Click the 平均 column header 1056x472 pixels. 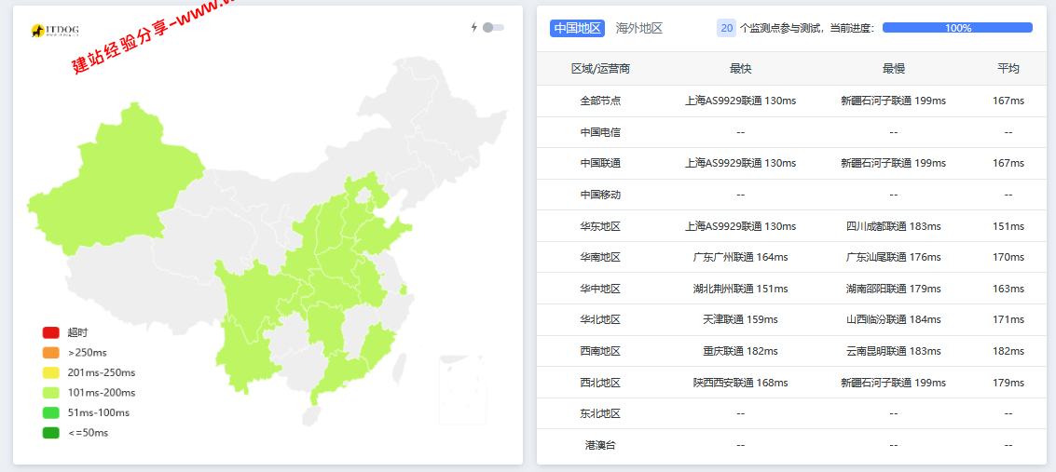coord(1008,69)
